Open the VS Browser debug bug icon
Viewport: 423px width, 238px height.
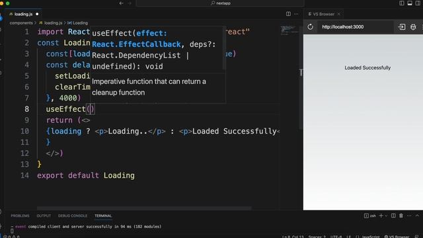[413, 27]
